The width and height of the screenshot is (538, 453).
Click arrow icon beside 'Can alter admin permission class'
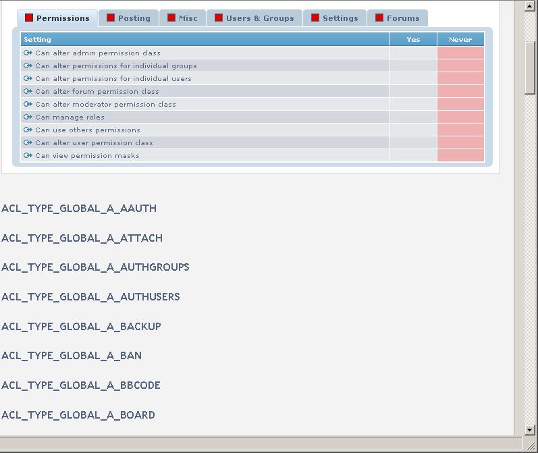pos(28,53)
